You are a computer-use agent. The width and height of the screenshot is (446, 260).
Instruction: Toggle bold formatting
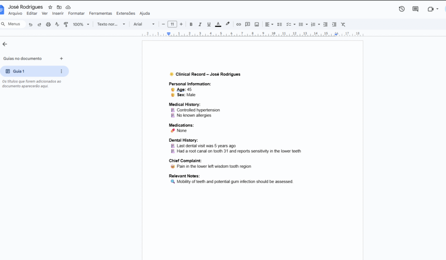[x=191, y=24]
